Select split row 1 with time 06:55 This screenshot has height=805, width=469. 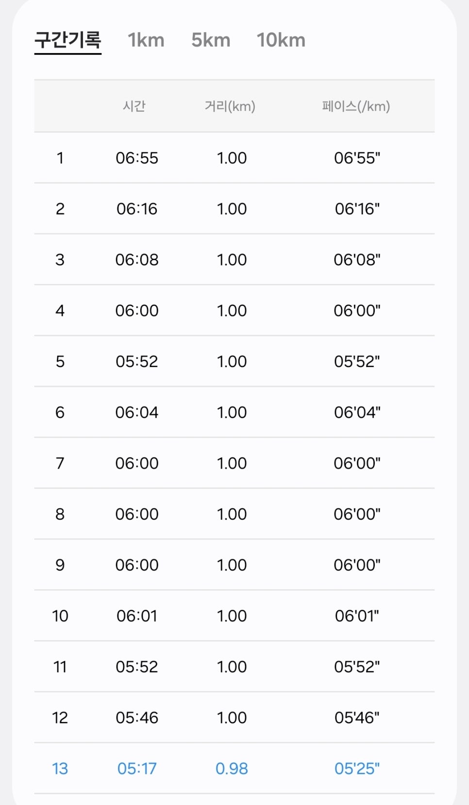click(x=234, y=158)
